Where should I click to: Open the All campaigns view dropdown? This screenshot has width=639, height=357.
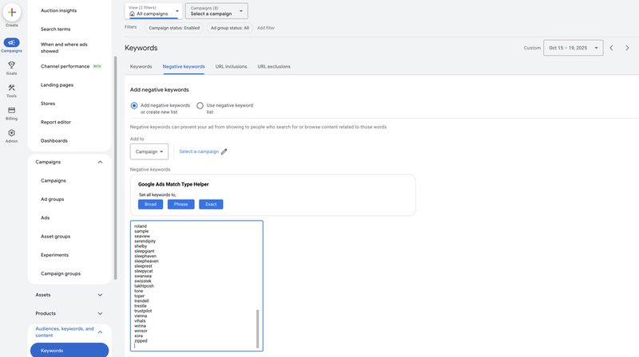pos(153,11)
